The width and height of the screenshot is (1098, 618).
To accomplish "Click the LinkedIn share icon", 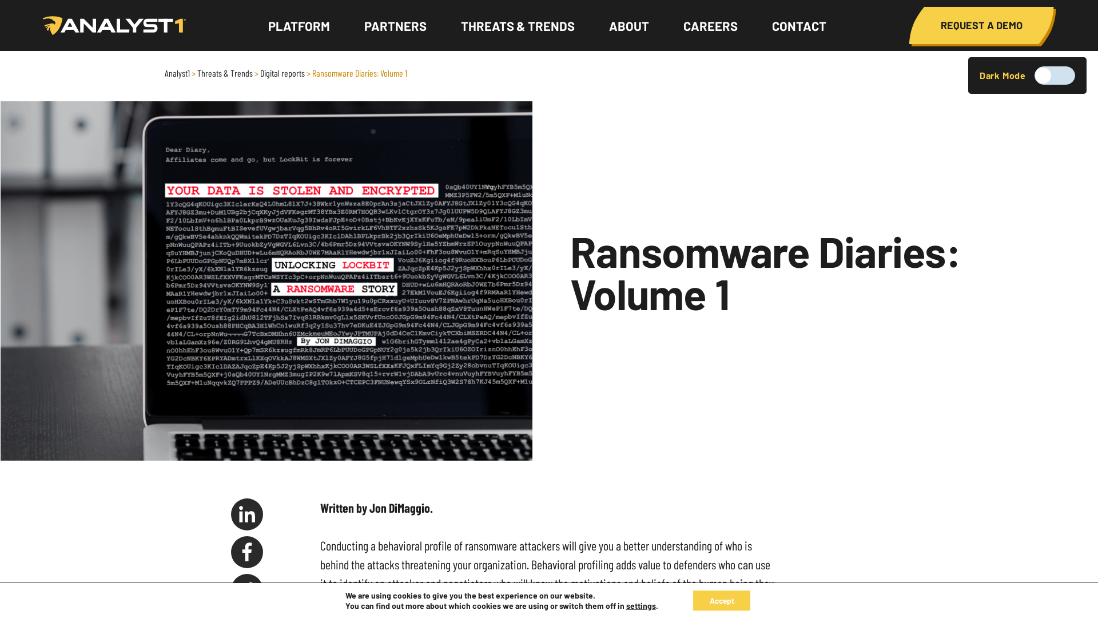I will pos(246,514).
